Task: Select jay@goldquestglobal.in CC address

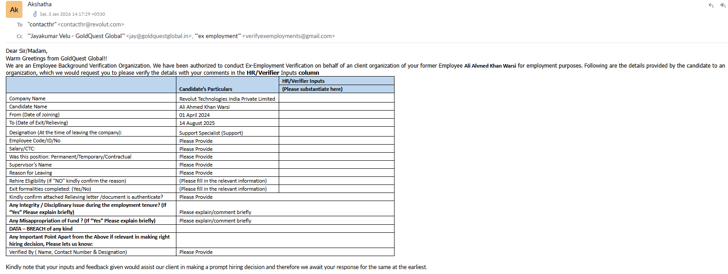Action: coord(159,36)
